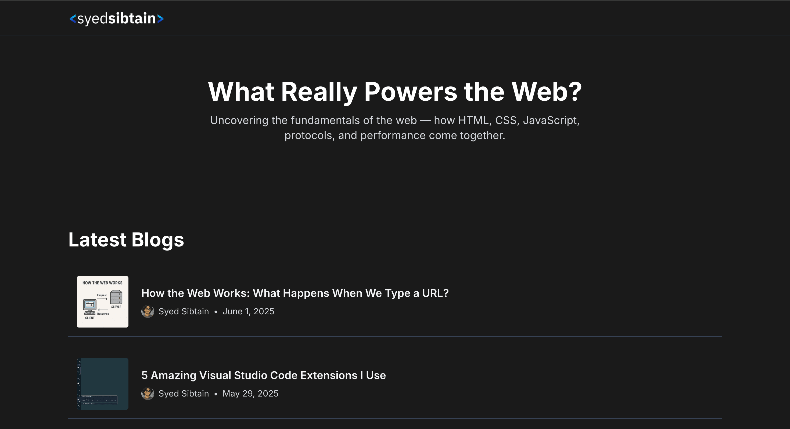Screen dimensions: 790x429
Task: Click the Syed Sibtain name on the June 1 post
Action: tap(183, 311)
